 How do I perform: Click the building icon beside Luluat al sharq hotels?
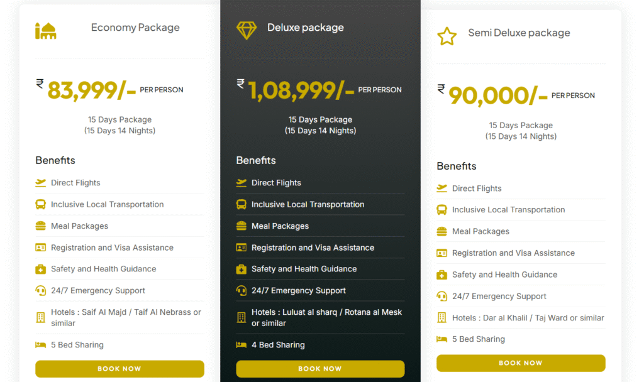coord(241,317)
